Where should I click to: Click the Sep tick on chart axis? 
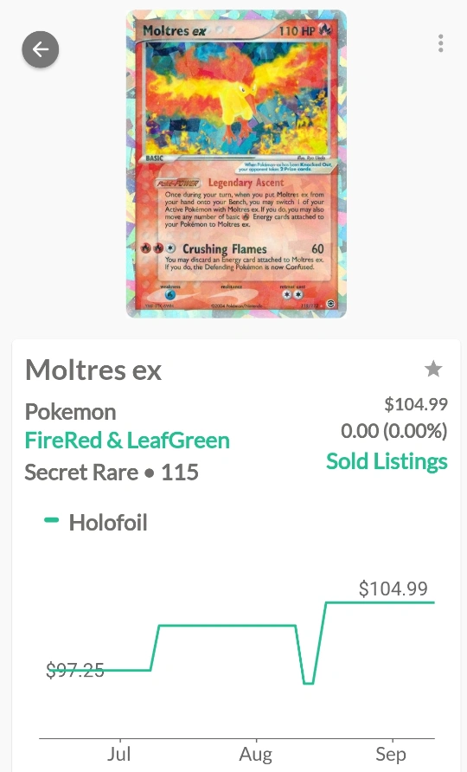click(x=391, y=754)
